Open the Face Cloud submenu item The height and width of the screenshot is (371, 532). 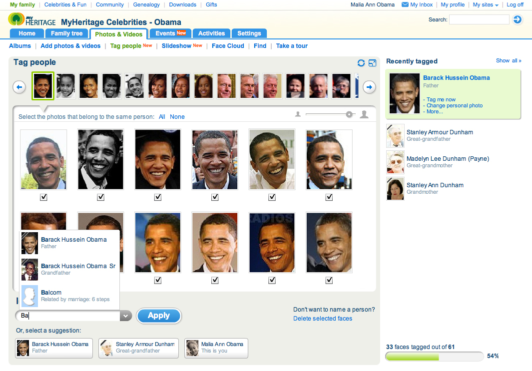[x=228, y=46]
